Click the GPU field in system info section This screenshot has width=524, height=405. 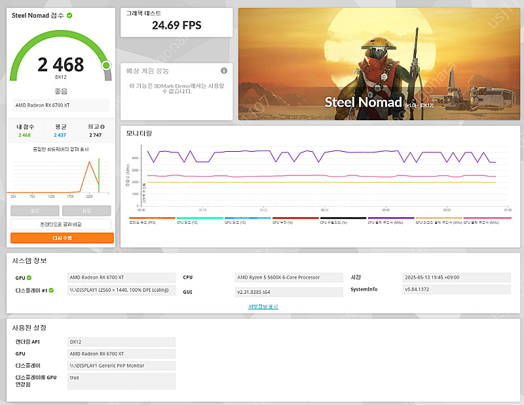click(x=121, y=277)
